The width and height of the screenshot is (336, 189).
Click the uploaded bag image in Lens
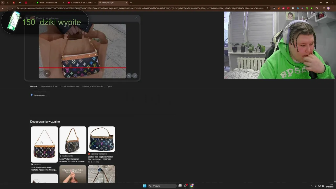(x=82, y=51)
